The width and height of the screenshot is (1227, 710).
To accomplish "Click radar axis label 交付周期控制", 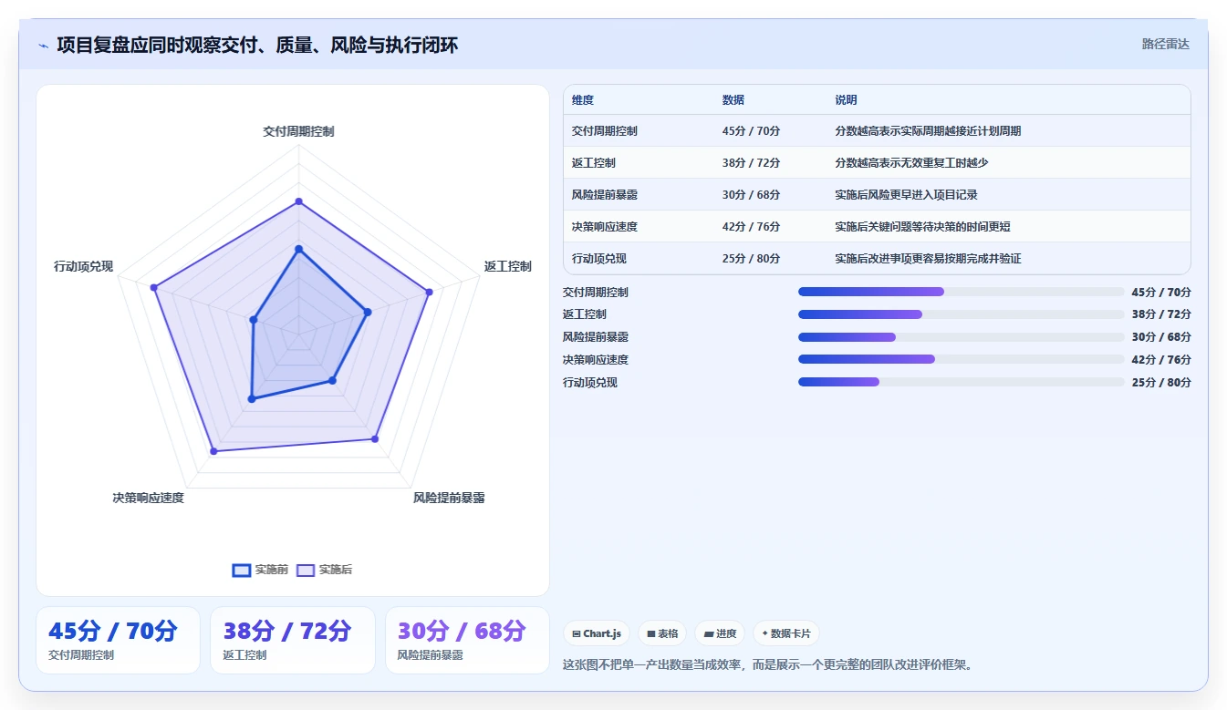I will click(298, 131).
